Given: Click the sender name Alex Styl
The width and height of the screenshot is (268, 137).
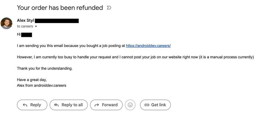Looking at the screenshot, I should (x=25, y=21).
